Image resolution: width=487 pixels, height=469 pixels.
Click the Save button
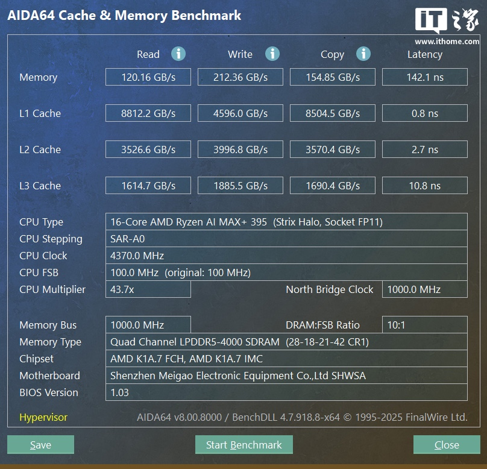pos(41,444)
